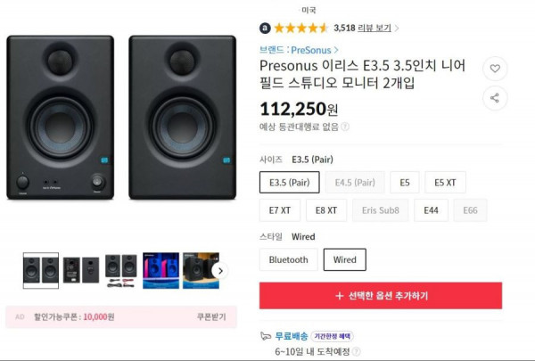Click 쿠폰받기 to receive coupon
The image size is (535, 361).
click(211, 317)
